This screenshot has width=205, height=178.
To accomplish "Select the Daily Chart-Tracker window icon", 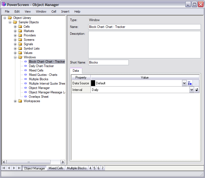I will point(26,66).
